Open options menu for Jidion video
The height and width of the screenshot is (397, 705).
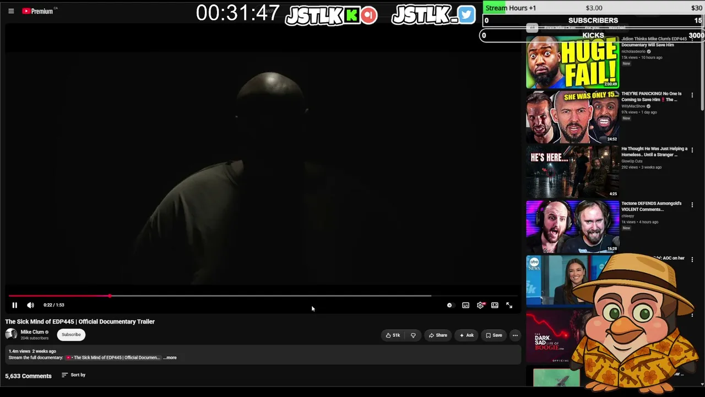coord(692,40)
